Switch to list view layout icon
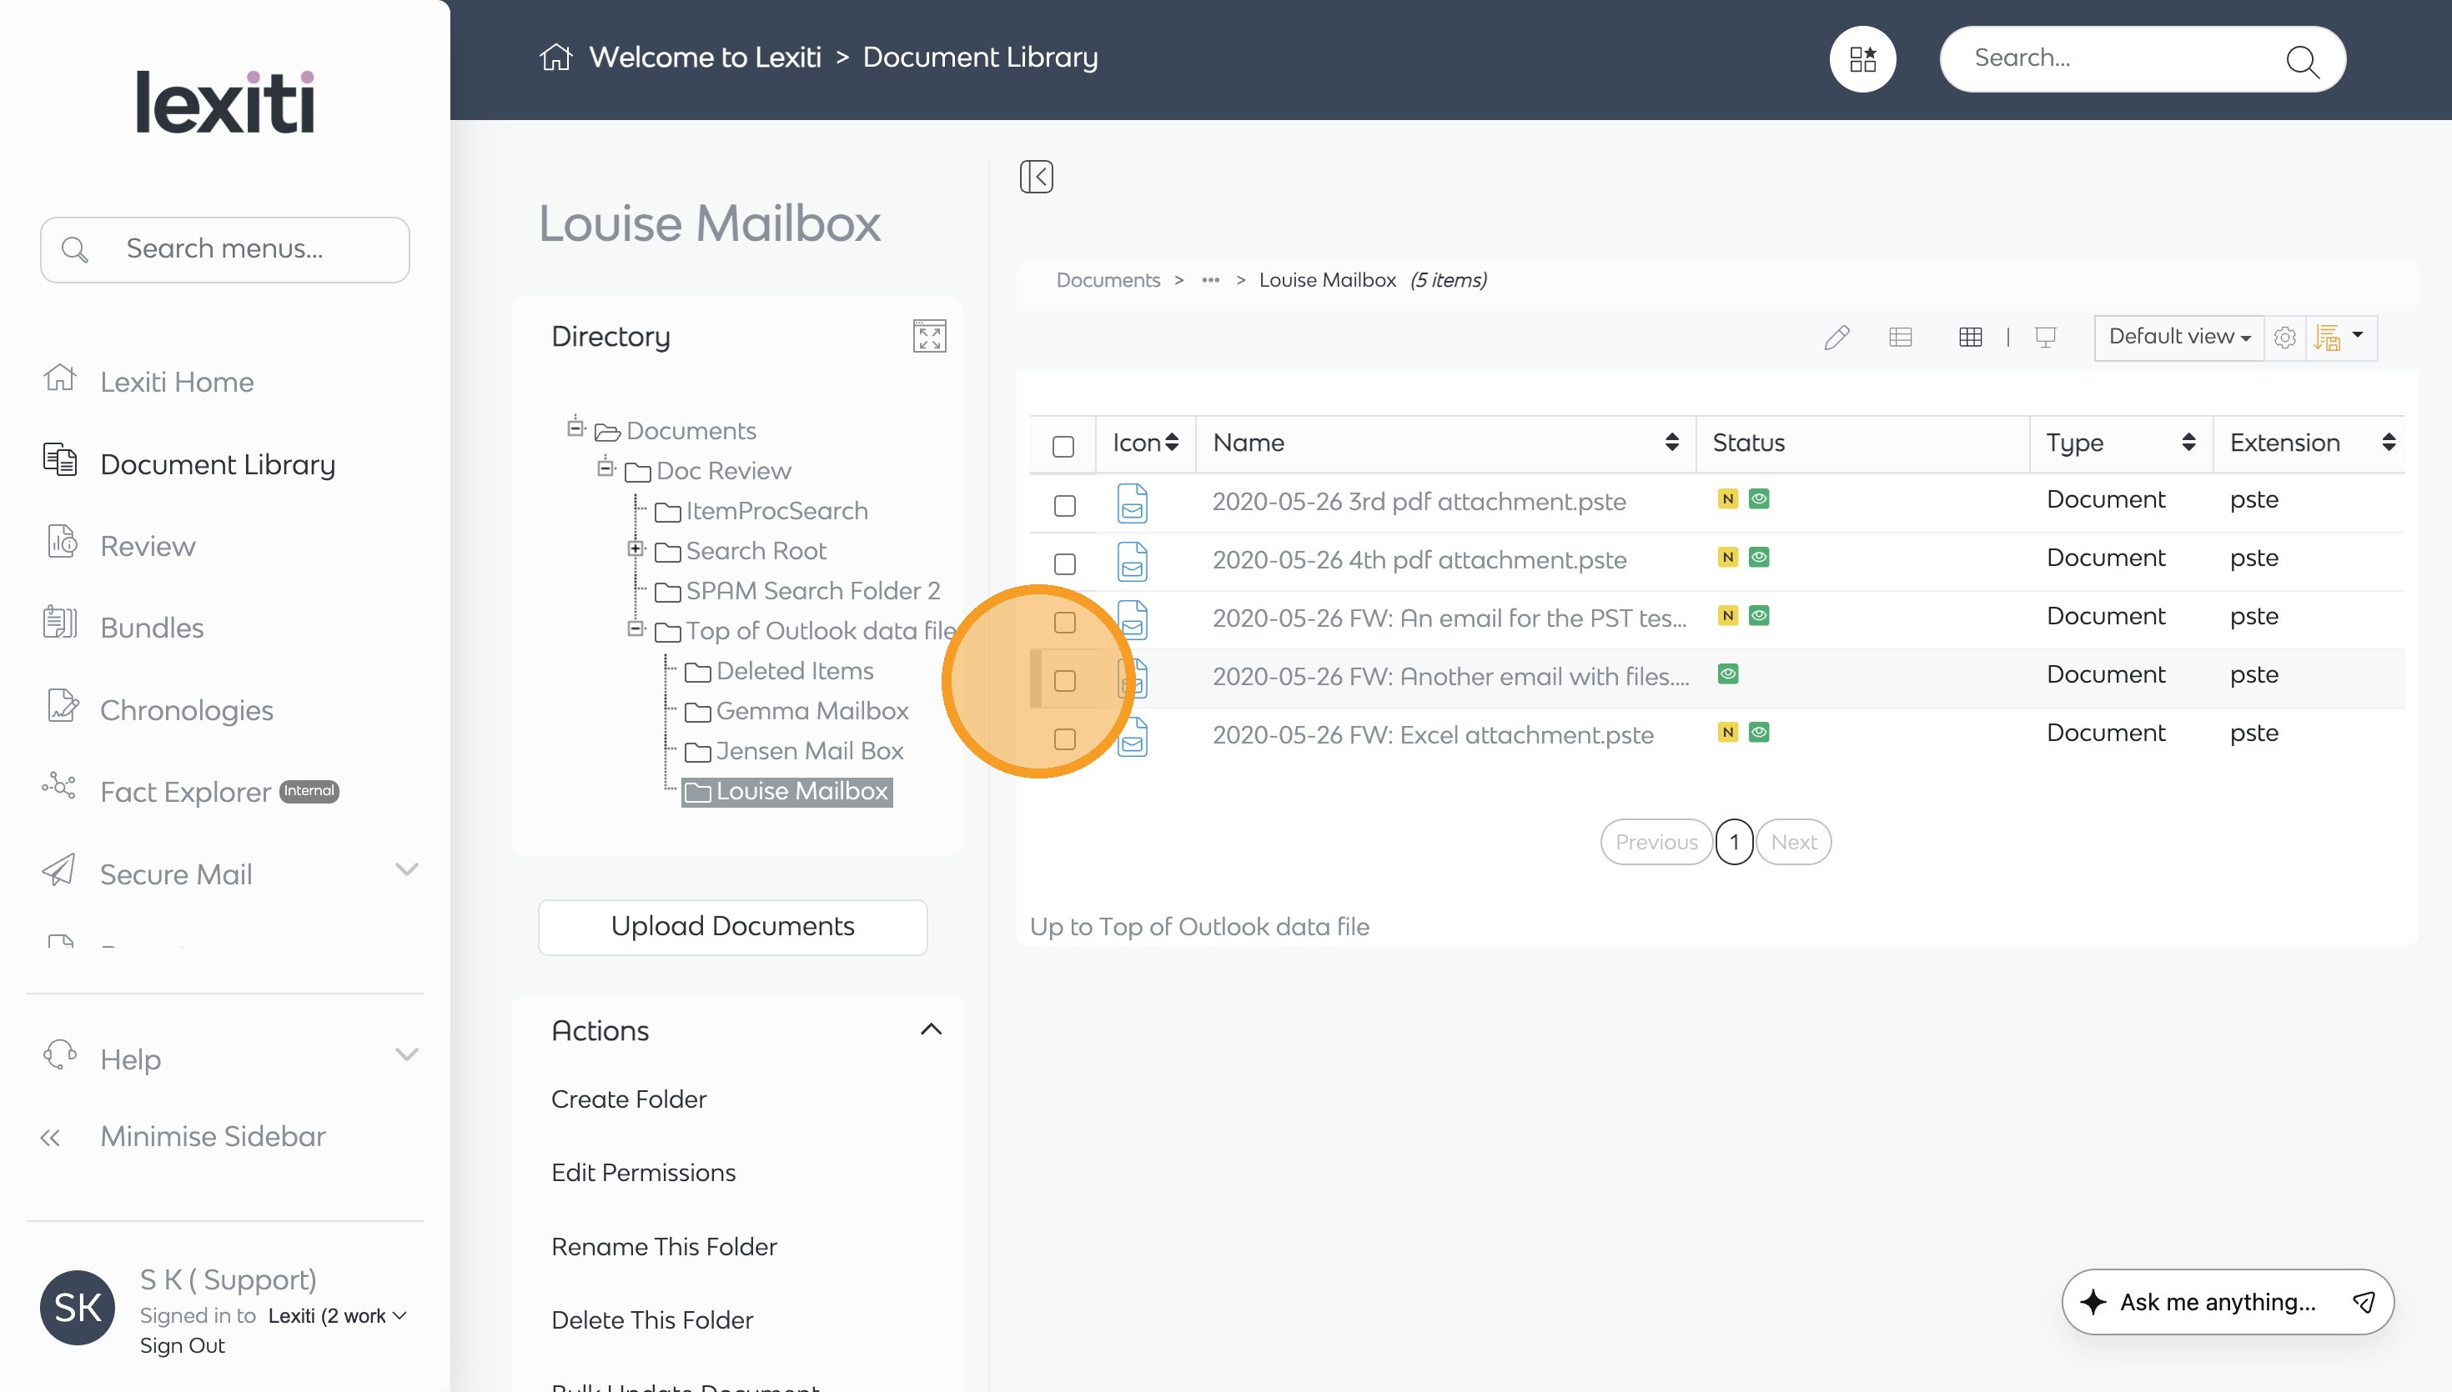This screenshot has width=2452, height=1392. coord(1900,338)
